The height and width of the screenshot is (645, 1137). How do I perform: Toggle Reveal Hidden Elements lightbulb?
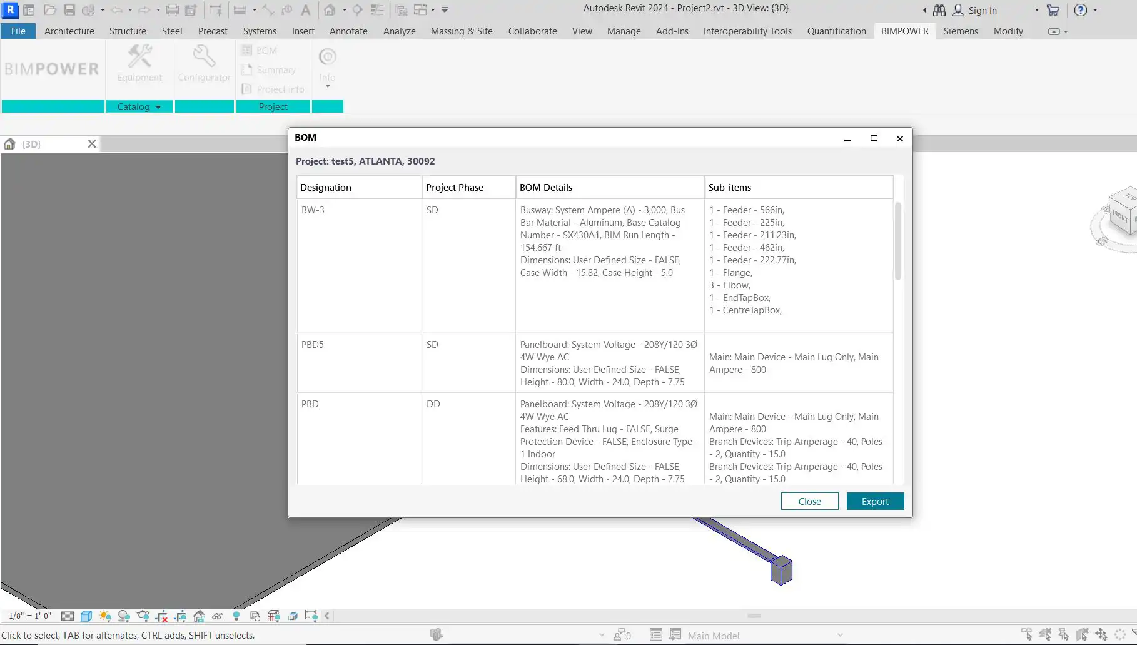[x=236, y=616]
